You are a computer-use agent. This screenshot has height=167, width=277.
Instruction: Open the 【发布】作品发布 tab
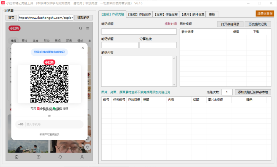coord(166,15)
